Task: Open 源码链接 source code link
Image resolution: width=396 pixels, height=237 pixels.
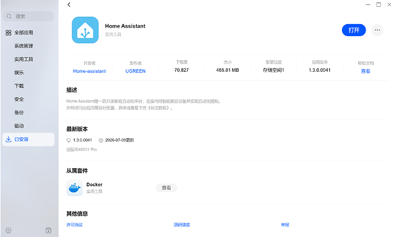Action: click(182, 224)
